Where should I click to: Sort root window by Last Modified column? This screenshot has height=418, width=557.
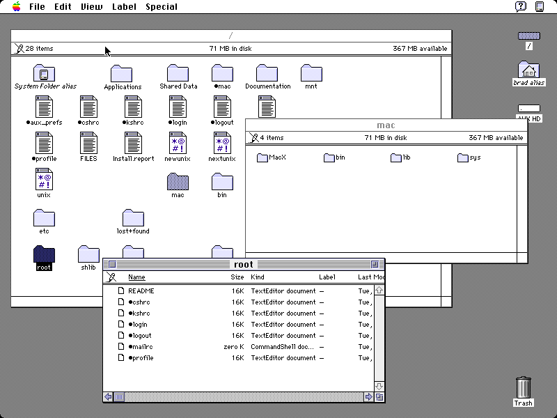[x=371, y=277]
